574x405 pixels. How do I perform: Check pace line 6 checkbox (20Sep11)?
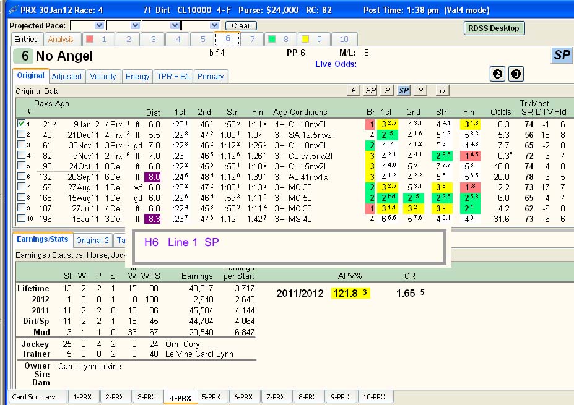pyautogui.click(x=21, y=176)
